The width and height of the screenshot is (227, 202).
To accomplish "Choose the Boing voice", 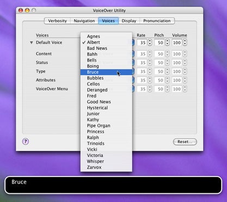I will (x=106, y=66).
